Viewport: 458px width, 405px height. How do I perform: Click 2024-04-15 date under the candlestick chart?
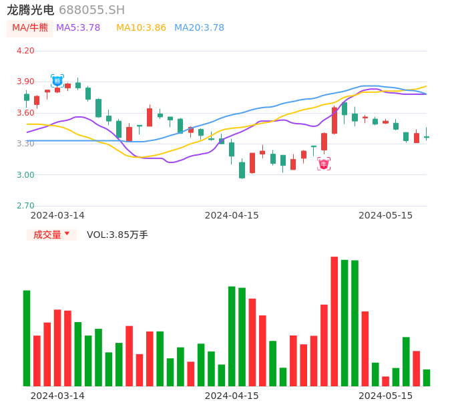(232, 215)
